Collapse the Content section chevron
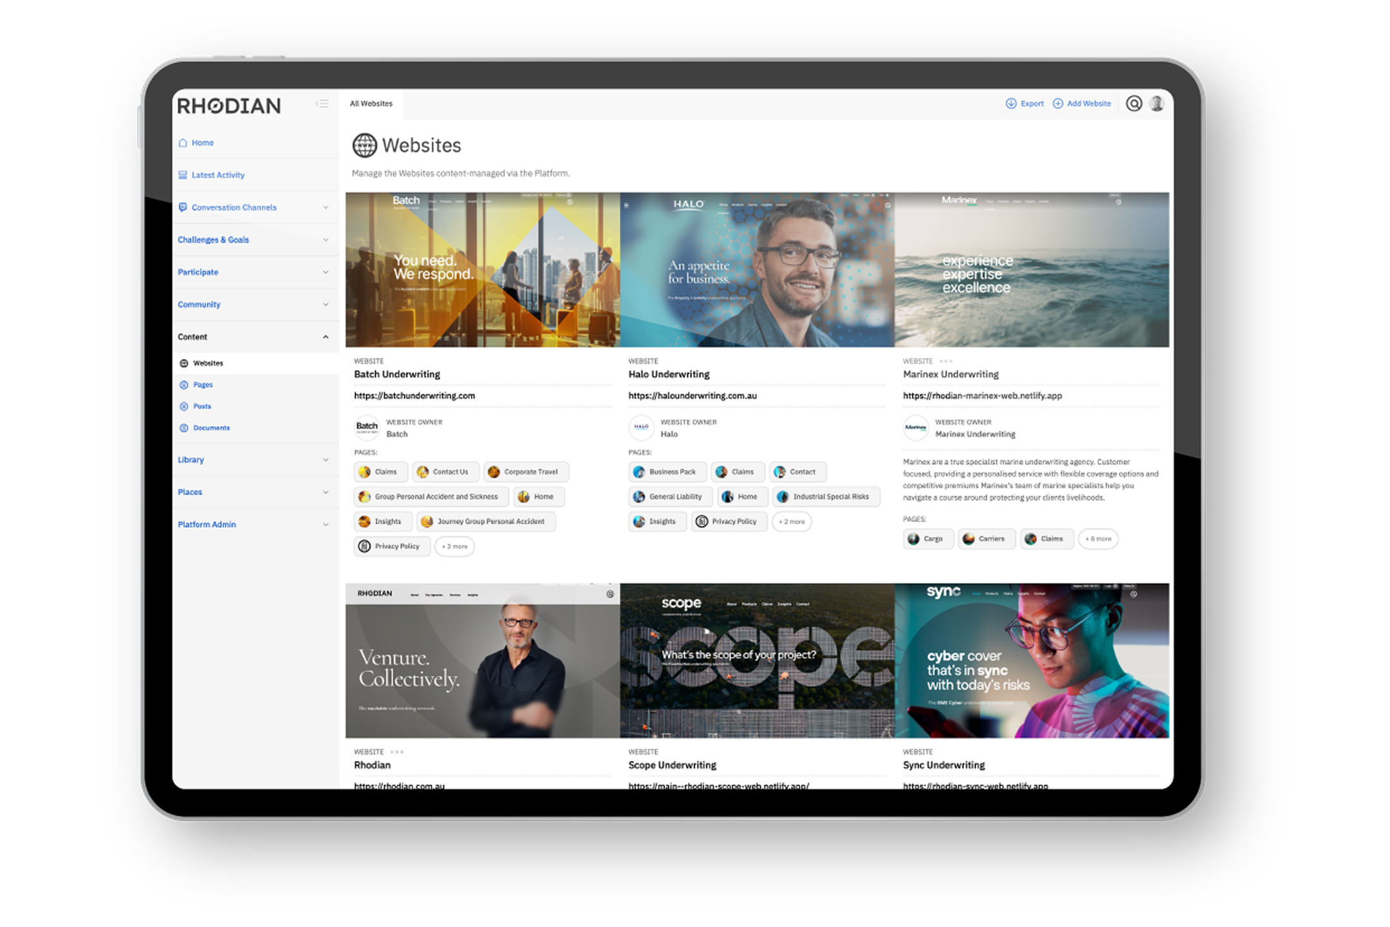Image resolution: width=1390 pixels, height=927 pixels. click(x=326, y=337)
